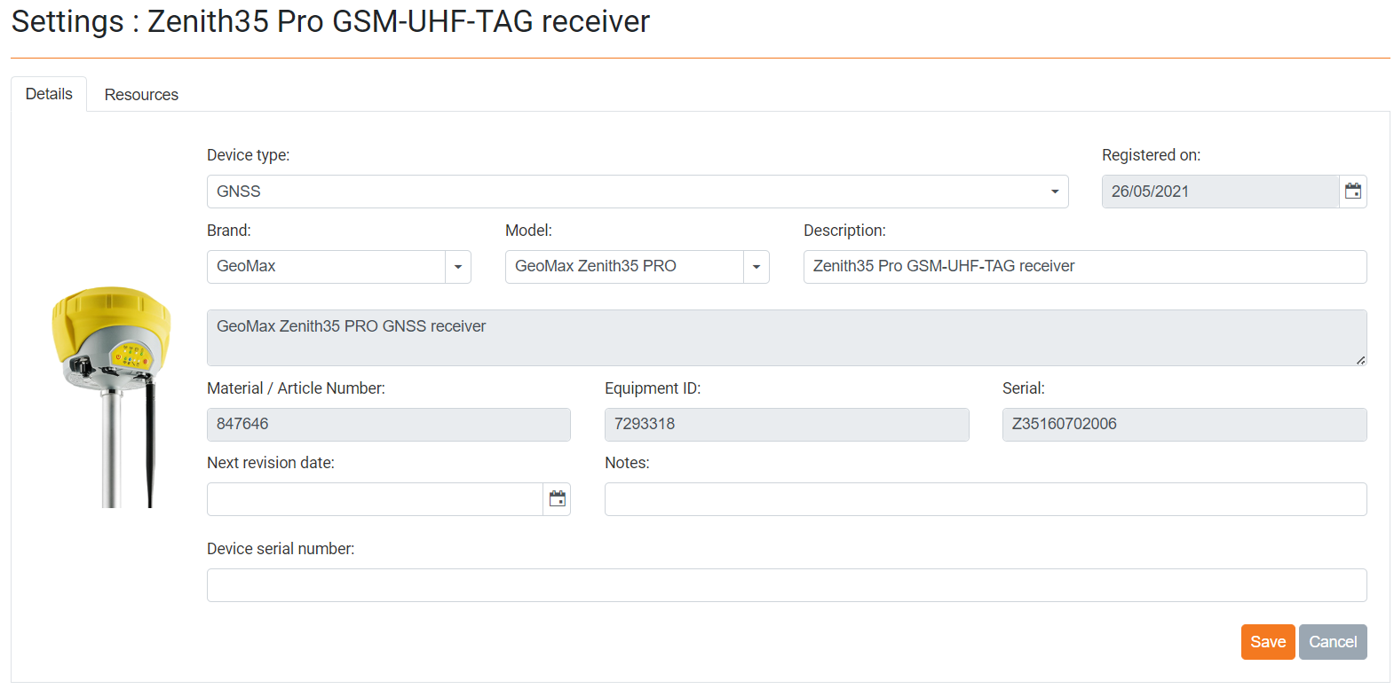The image size is (1394, 689).
Task: Save the device settings
Action: coord(1267,642)
